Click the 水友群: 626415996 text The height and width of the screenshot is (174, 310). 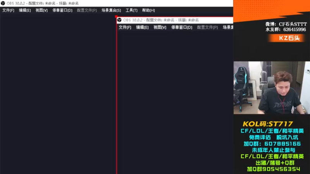[286, 30]
